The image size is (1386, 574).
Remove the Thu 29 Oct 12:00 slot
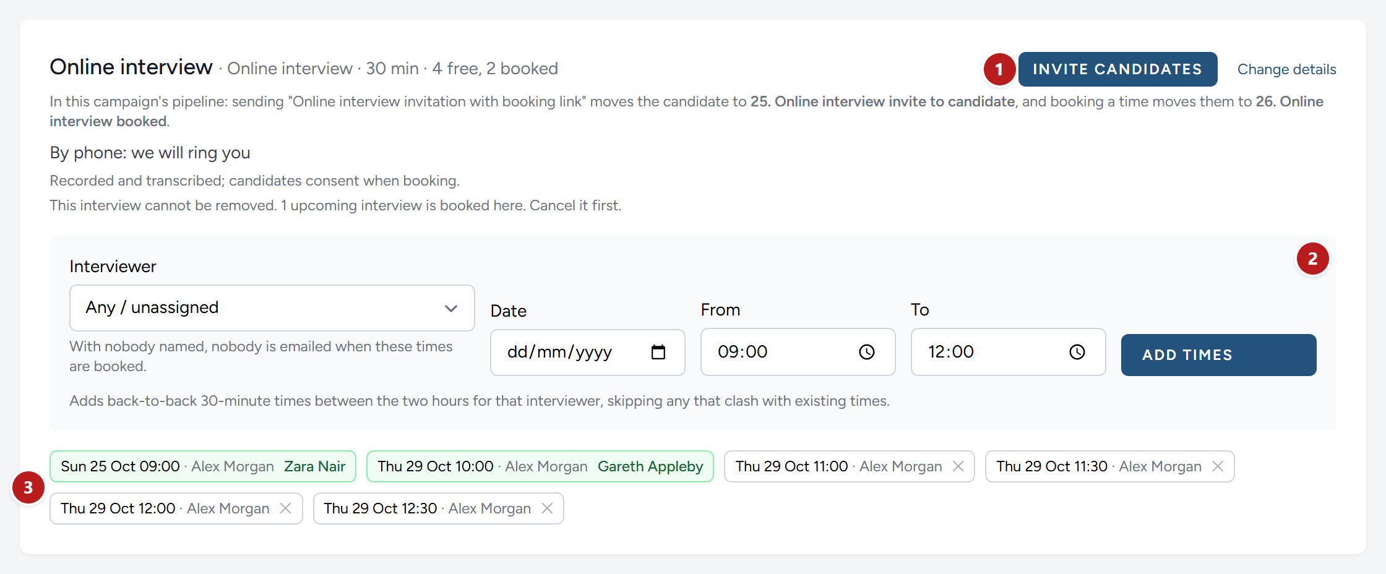coord(285,508)
